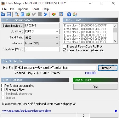Viewport: 119px width, 118px height.
Task: Click the grayed-out puzzle piece toolbar icon
Action: click(x=40, y=14)
